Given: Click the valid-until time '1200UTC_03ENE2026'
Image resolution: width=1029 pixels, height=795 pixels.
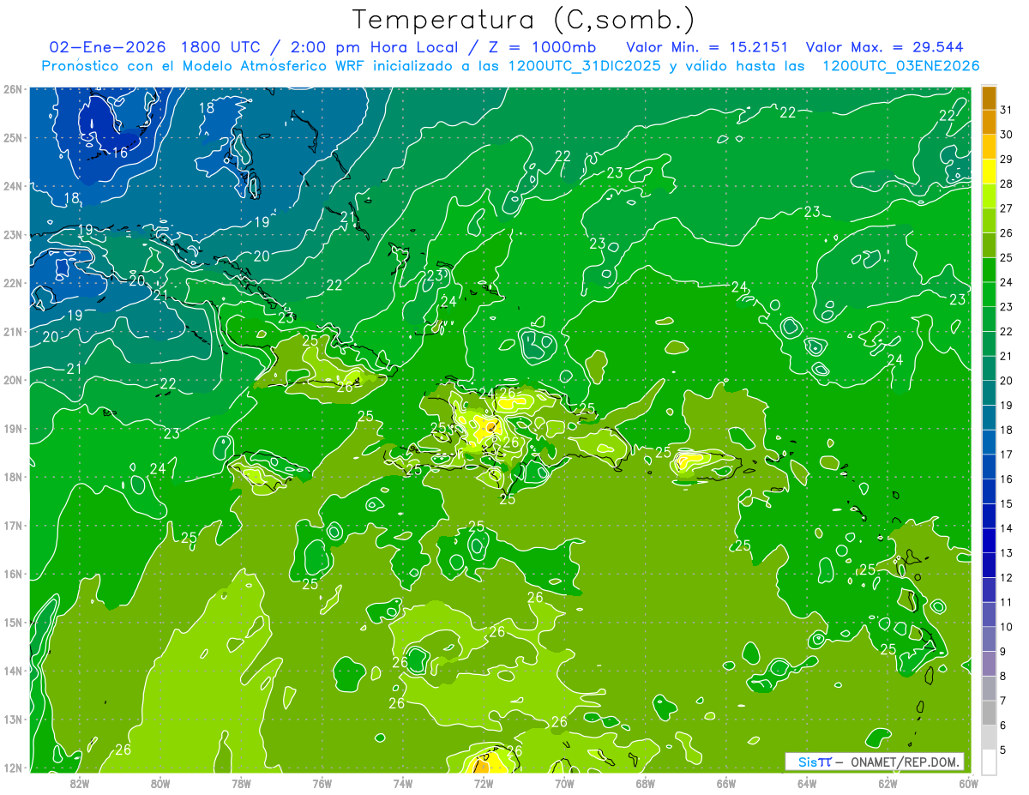Looking at the screenshot, I should coord(900,66).
